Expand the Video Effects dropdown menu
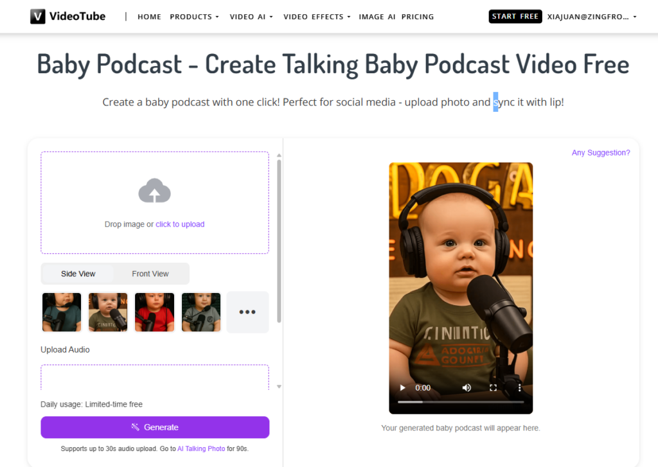 click(317, 17)
